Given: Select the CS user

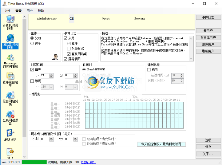Looking at the screenshot, I should tap(72, 19).
